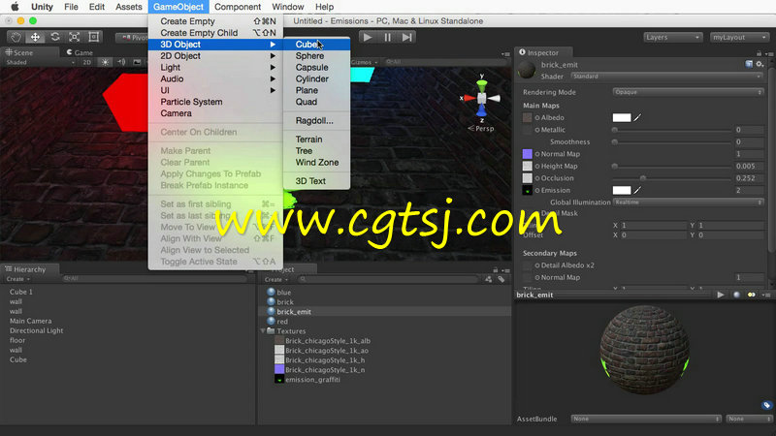The height and width of the screenshot is (436, 776).
Task: Click the Pivot toggle button
Action: coord(133,38)
